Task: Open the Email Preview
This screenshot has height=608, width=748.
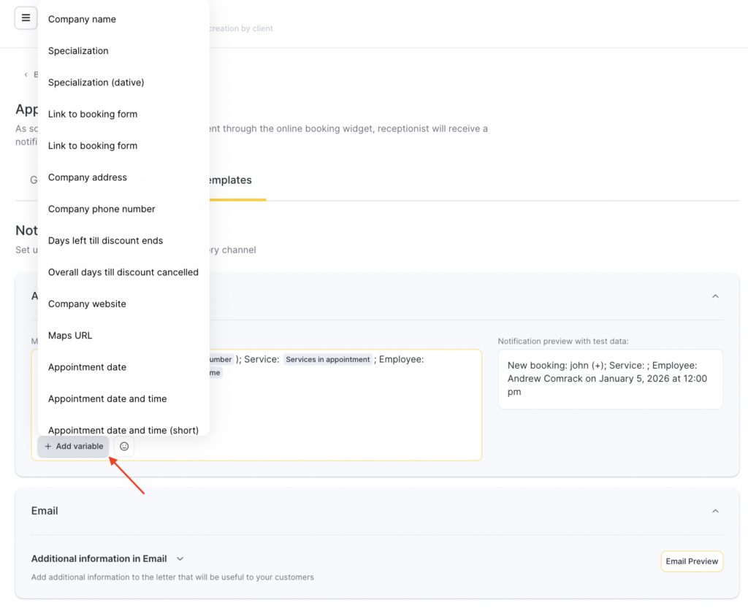Action: 691,561
